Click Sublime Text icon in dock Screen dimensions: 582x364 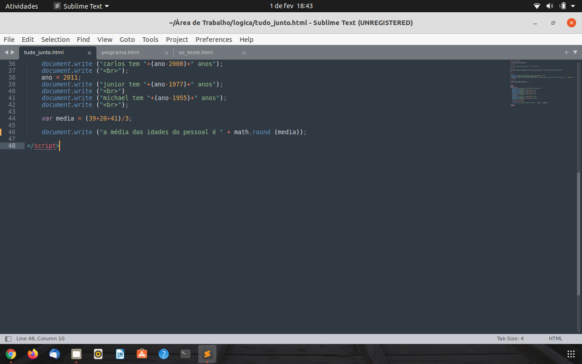(207, 354)
